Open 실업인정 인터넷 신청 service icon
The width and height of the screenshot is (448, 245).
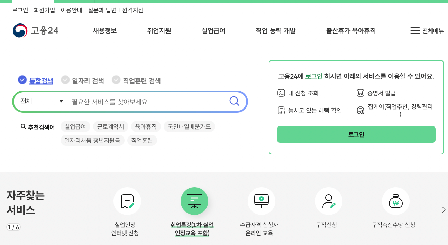[127, 201]
